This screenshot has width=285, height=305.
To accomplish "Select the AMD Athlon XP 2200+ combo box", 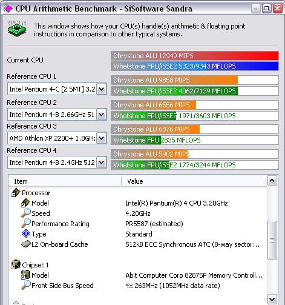I will pos(57,138).
